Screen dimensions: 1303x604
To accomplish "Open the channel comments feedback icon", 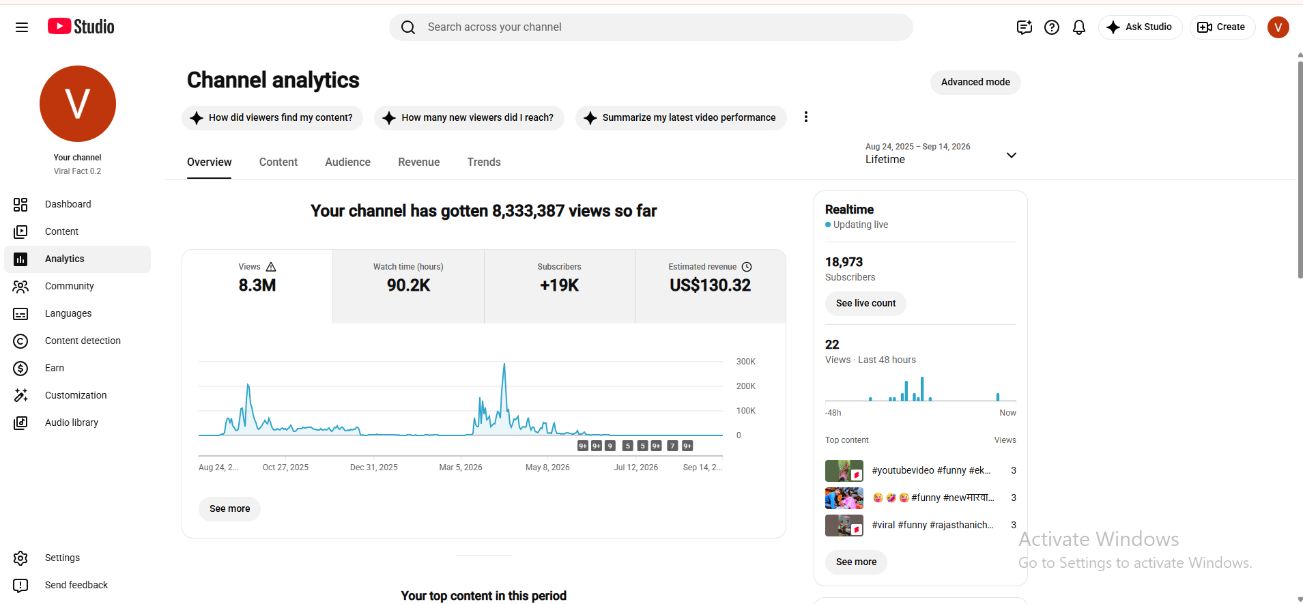I will 1024,27.
